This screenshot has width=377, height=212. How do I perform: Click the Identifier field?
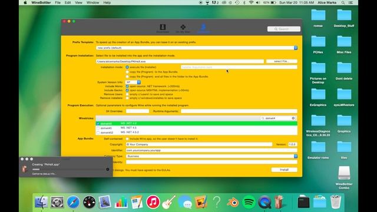click(x=211, y=150)
